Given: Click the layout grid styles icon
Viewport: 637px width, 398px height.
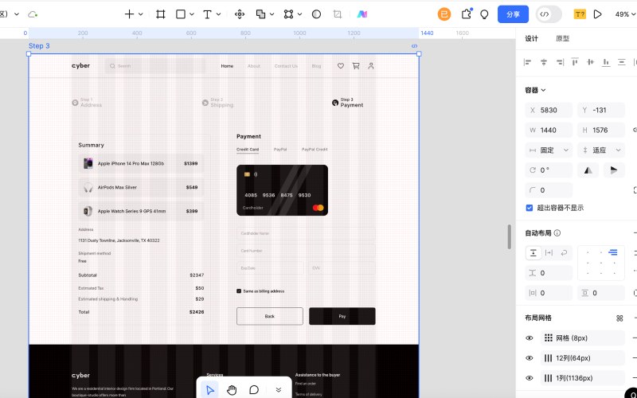Looking at the screenshot, I should tap(619, 318).
